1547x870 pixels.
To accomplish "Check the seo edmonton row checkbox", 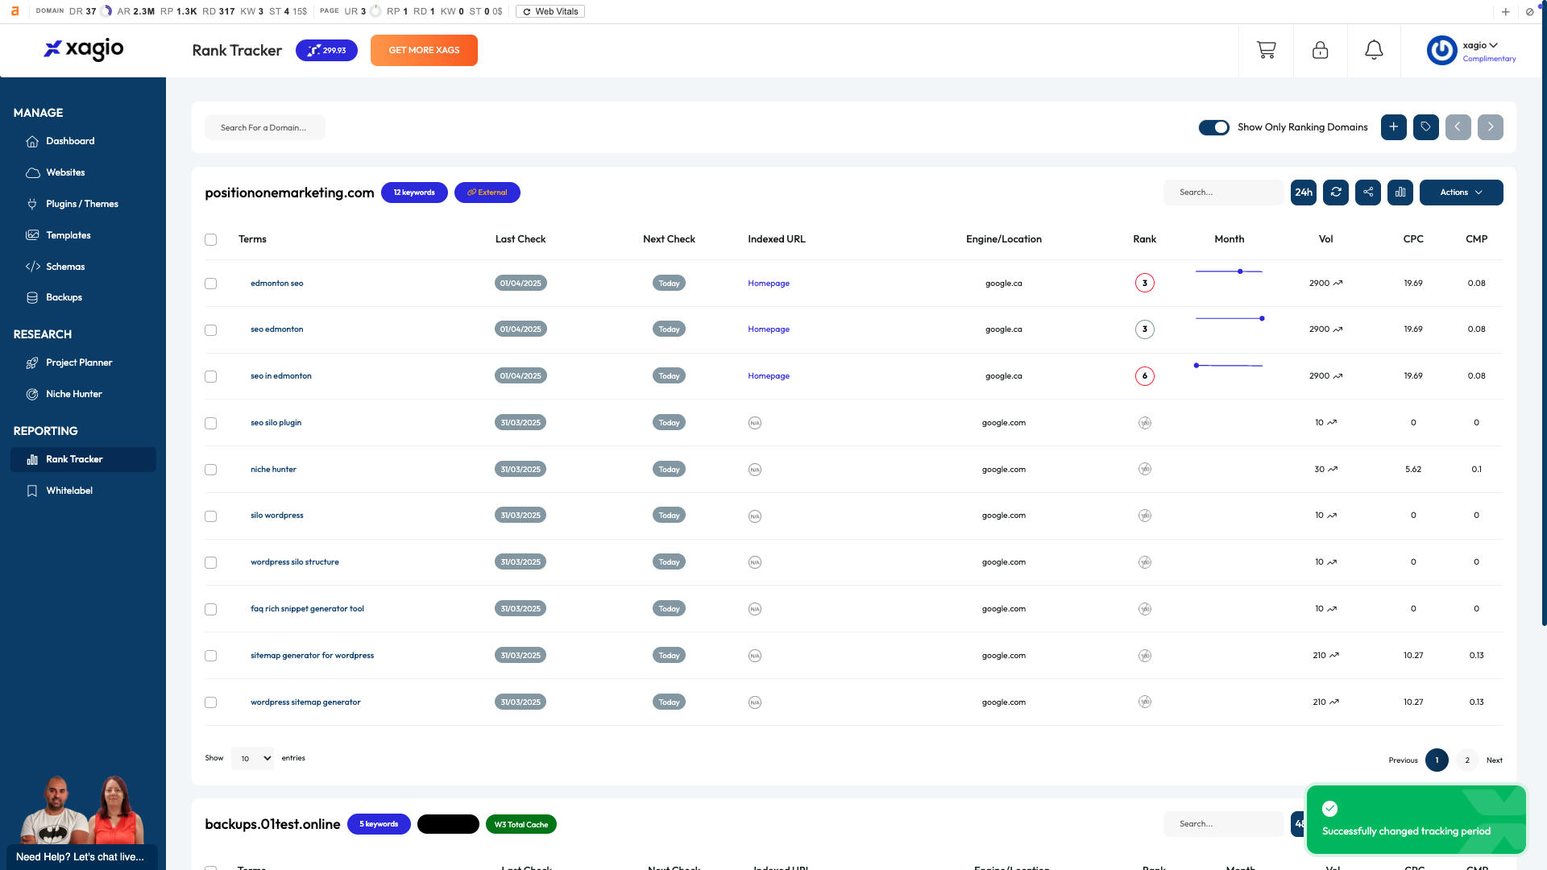I will point(210,330).
